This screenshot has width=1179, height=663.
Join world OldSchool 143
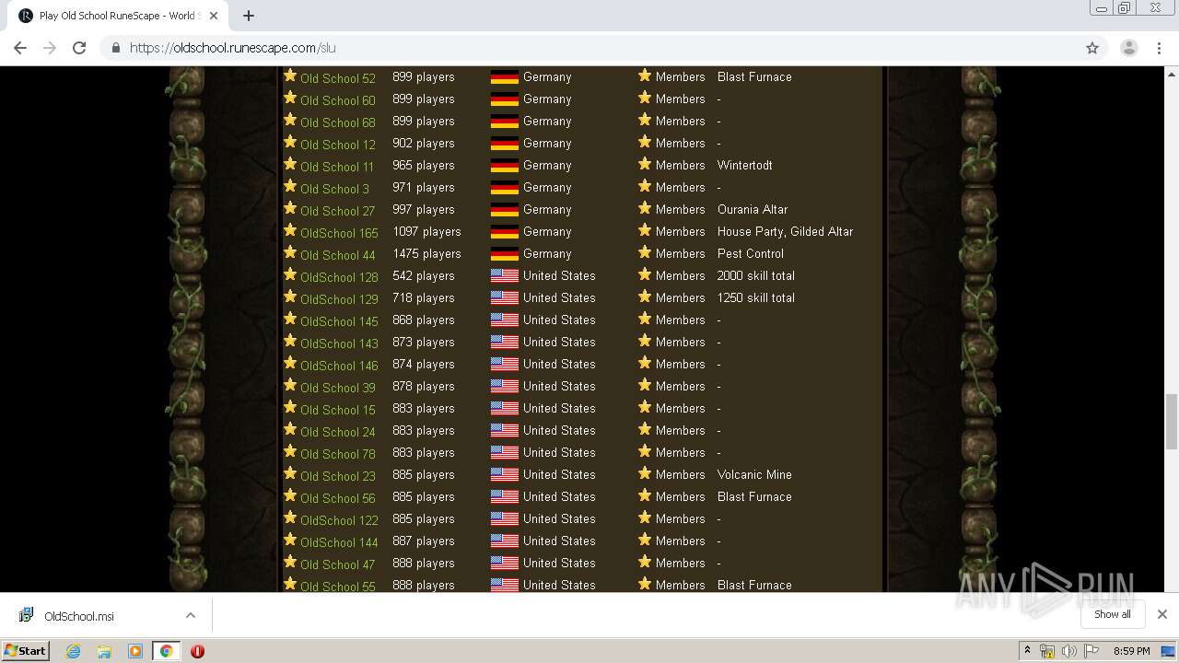click(339, 343)
